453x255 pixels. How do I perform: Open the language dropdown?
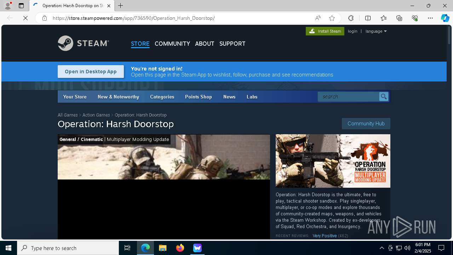pyautogui.click(x=376, y=31)
